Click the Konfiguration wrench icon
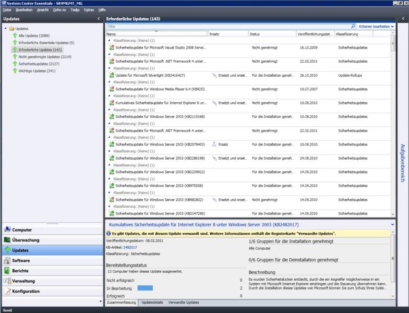409x313 pixels. 8,291
